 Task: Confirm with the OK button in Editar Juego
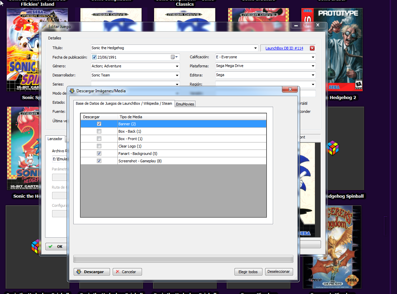56,247
